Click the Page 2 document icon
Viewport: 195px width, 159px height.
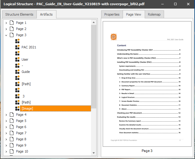point(12,29)
